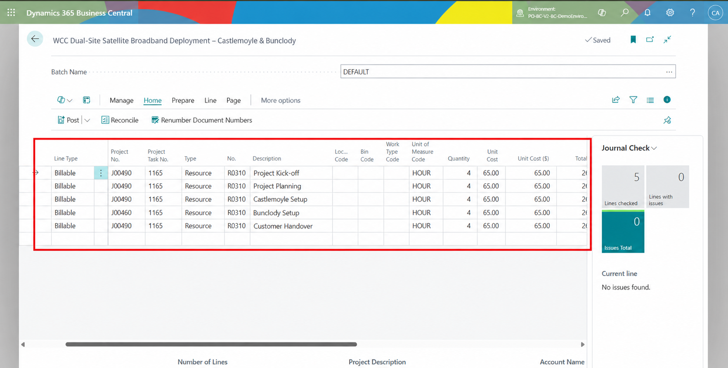The image size is (728, 368).
Task: Click the collapse page arrows icon
Action: tap(667, 40)
